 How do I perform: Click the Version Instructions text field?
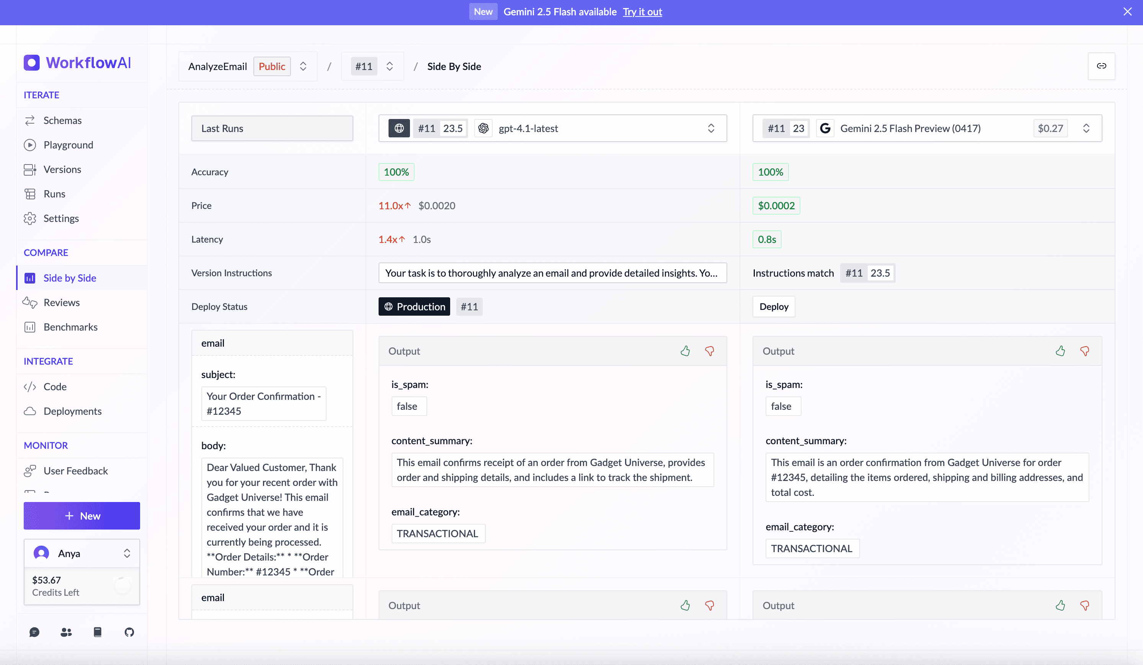[x=552, y=273]
